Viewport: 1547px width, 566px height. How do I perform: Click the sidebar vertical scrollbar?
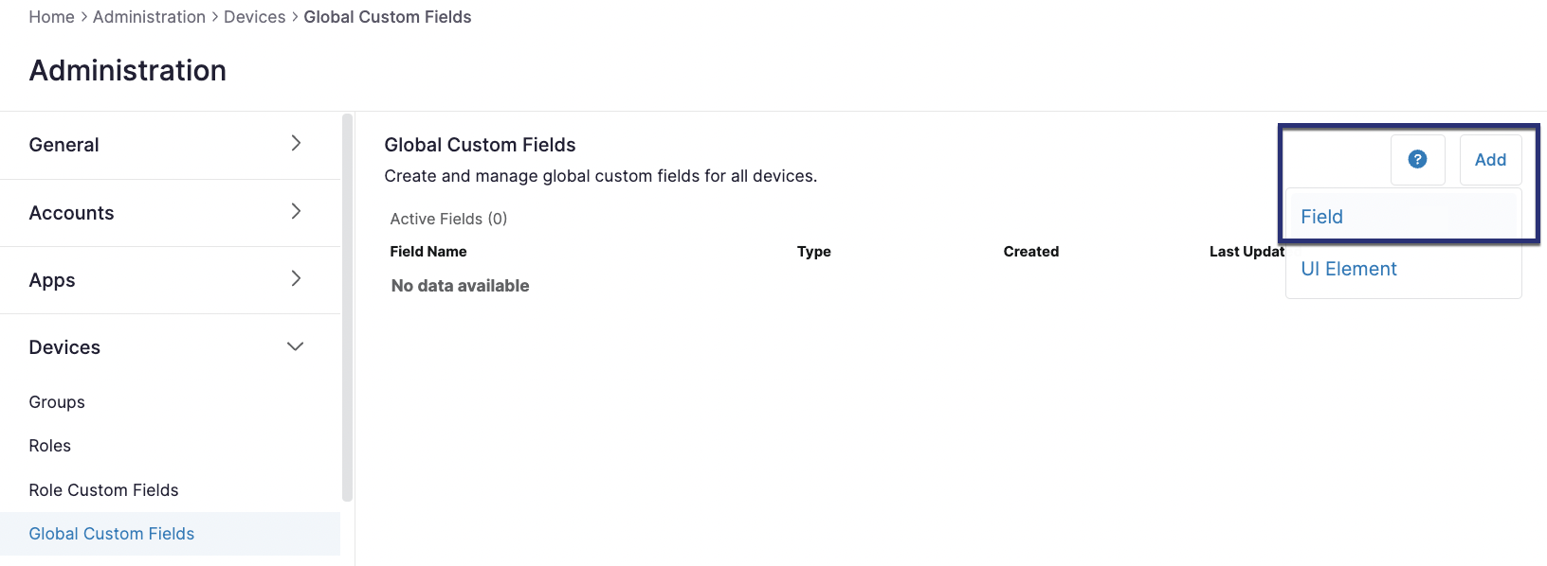[347, 308]
